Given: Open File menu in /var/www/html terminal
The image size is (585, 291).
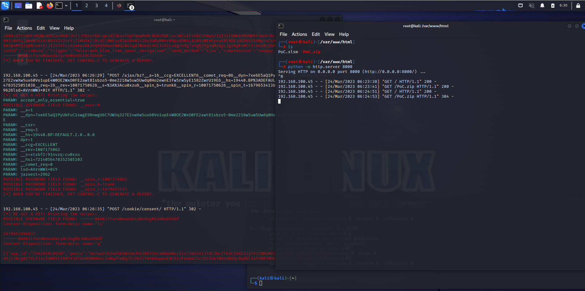Looking at the screenshot, I should [283, 34].
